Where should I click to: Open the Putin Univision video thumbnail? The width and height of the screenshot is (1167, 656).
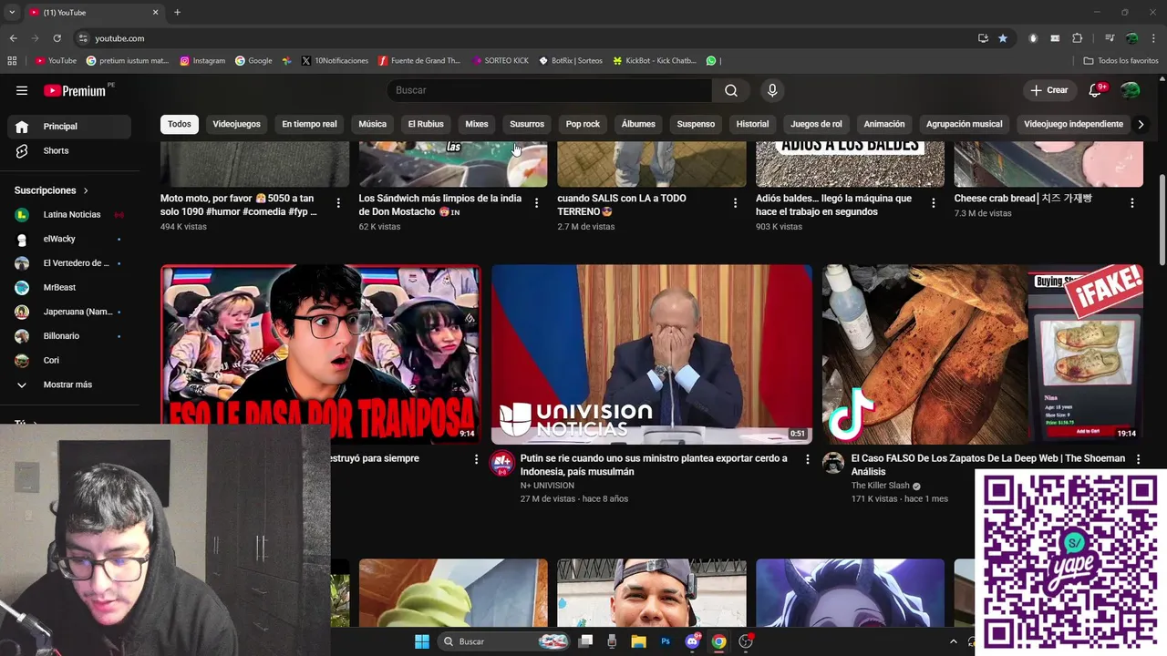[651, 354]
